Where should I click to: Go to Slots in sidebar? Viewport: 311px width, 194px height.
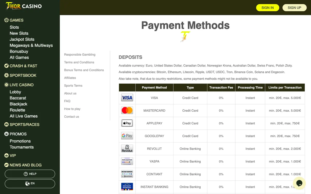coord(14,27)
